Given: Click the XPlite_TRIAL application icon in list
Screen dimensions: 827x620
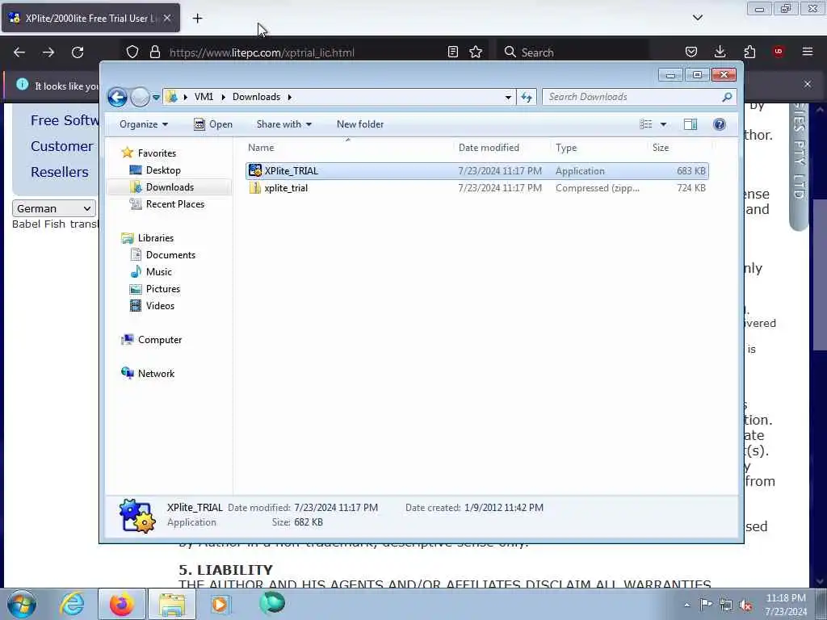Looking at the screenshot, I should (255, 170).
